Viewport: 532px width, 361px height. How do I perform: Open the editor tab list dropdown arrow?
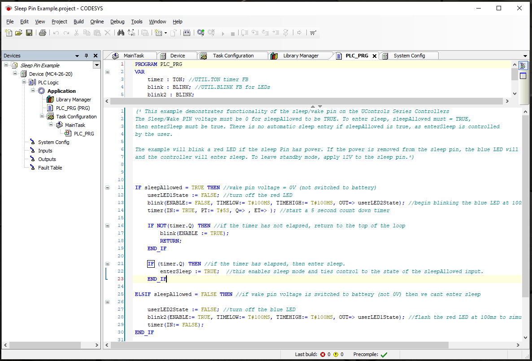pos(525,56)
